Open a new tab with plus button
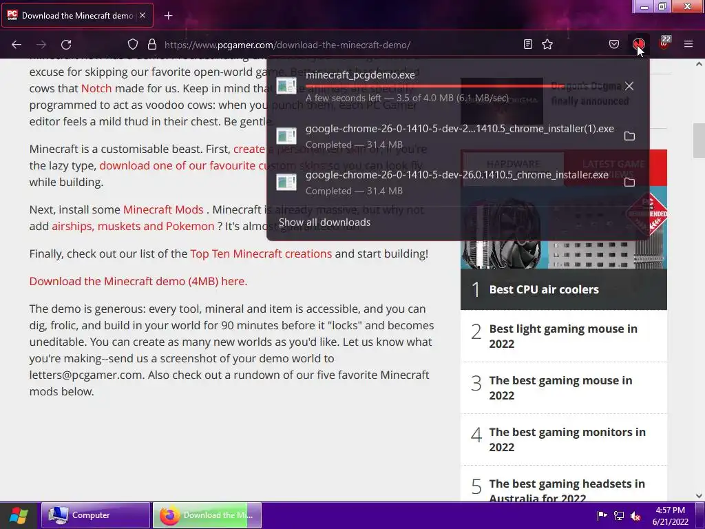The image size is (705, 529). tap(168, 16)
